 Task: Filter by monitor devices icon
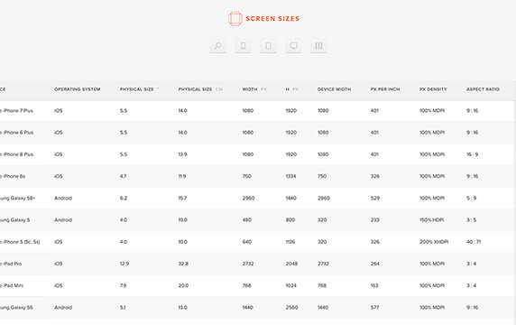pos(293,46)
